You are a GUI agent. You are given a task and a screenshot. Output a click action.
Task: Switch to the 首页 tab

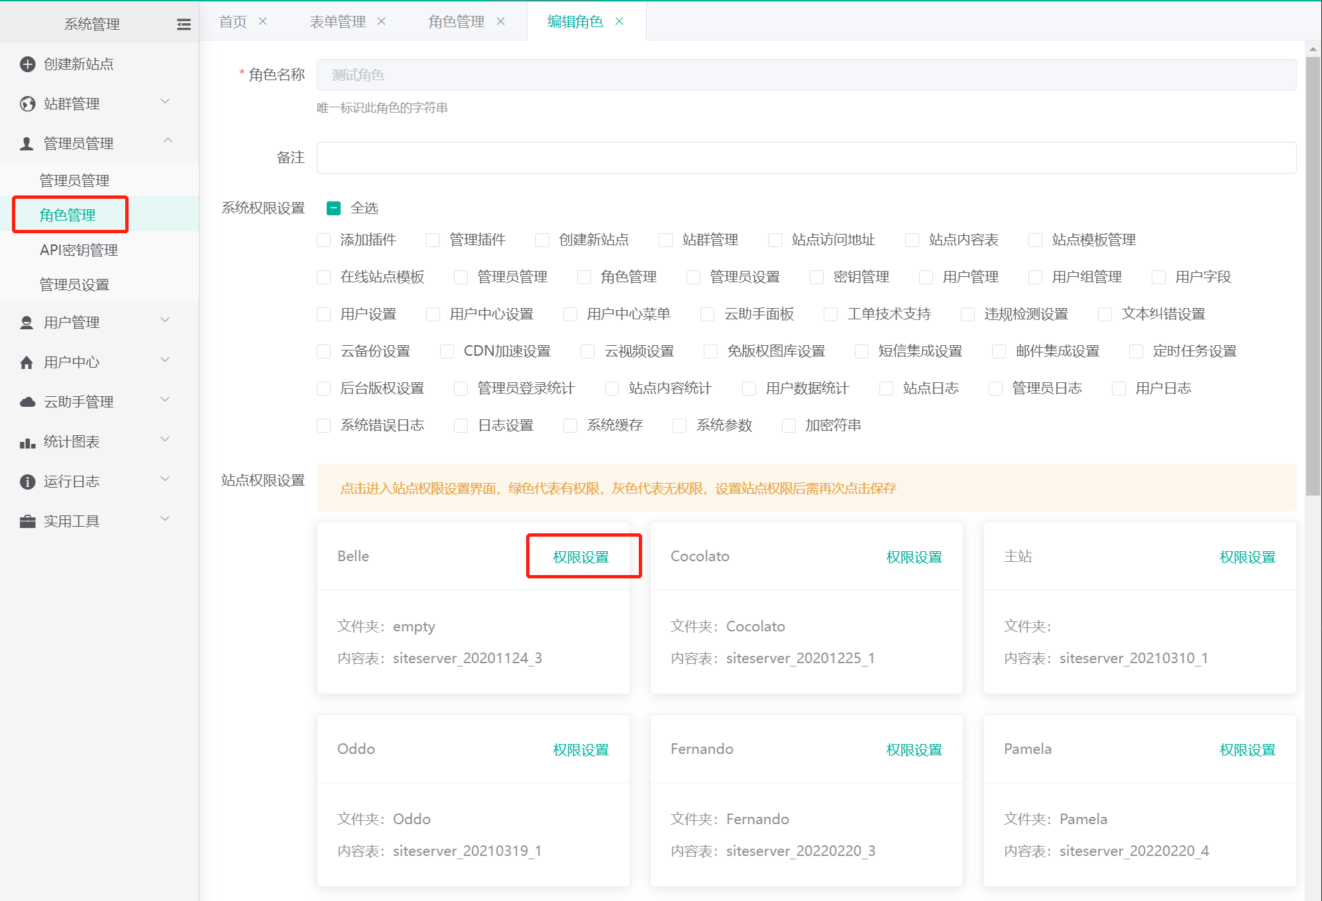click(233, 22)
